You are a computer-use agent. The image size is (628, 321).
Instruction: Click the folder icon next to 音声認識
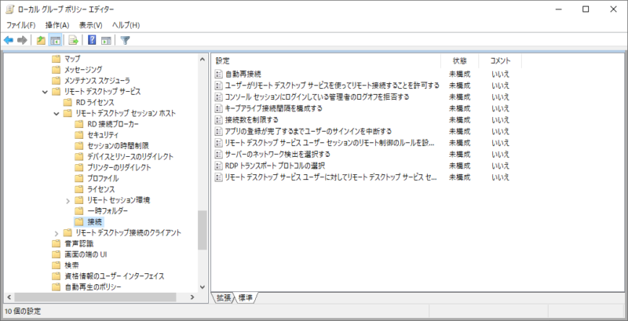pyautogui.click(x=57, y=243)
